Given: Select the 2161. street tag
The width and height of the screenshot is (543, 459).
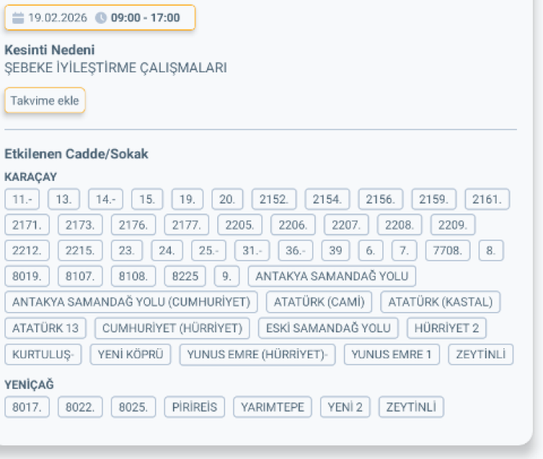Looking at the screenshot, I should click(x=487, y=199).
